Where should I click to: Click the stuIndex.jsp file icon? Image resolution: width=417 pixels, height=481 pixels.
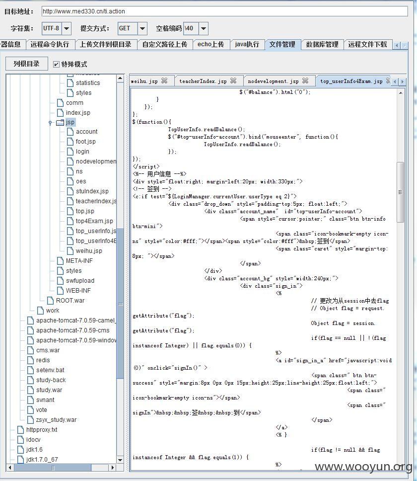click(70, 191)
